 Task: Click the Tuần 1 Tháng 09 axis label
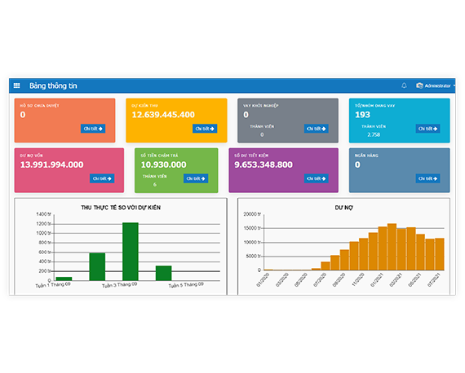[53, 285]
